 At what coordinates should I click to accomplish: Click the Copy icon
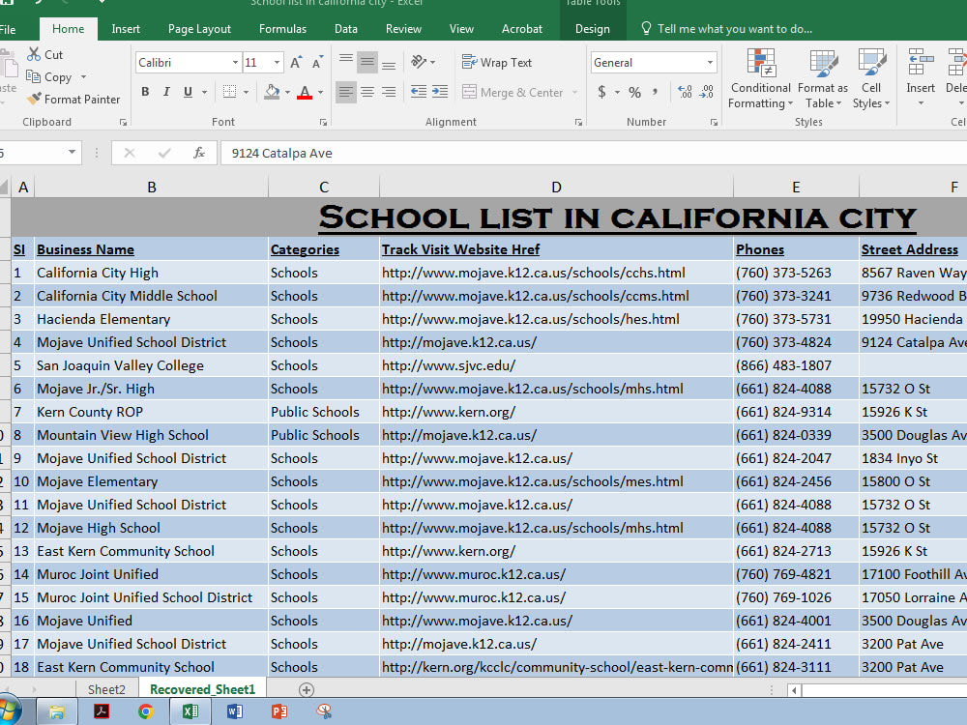click(33, 76)
